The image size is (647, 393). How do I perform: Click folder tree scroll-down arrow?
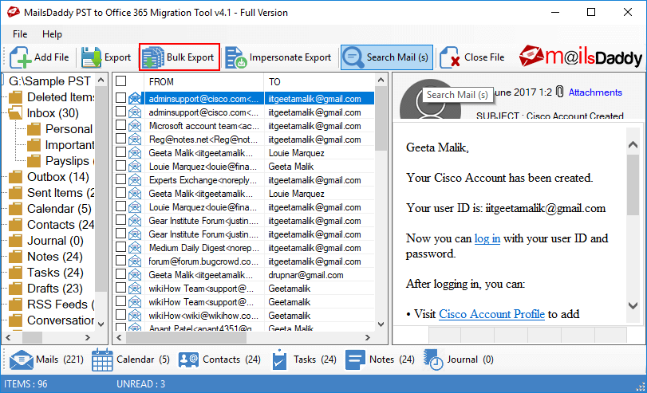101,324
